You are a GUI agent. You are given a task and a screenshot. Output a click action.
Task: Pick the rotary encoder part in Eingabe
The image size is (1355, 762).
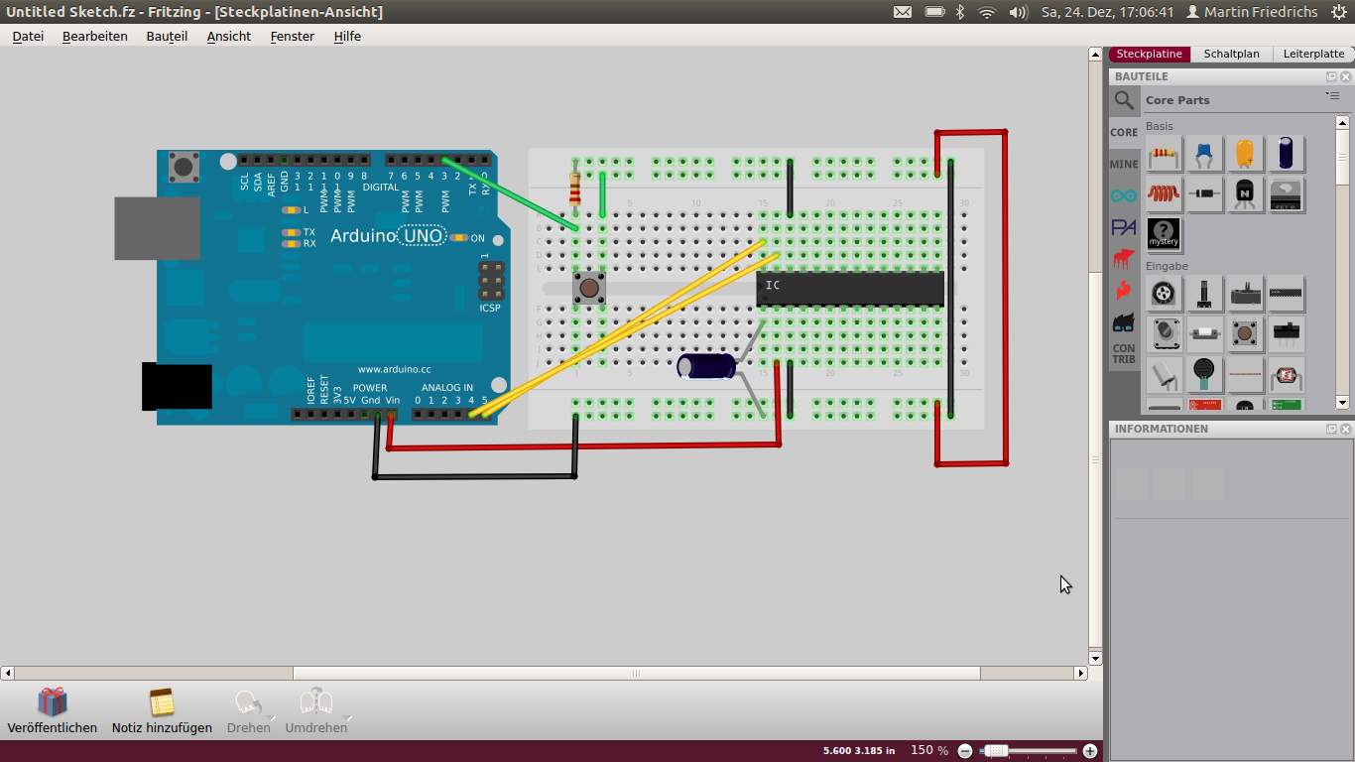click(1165, 294)
